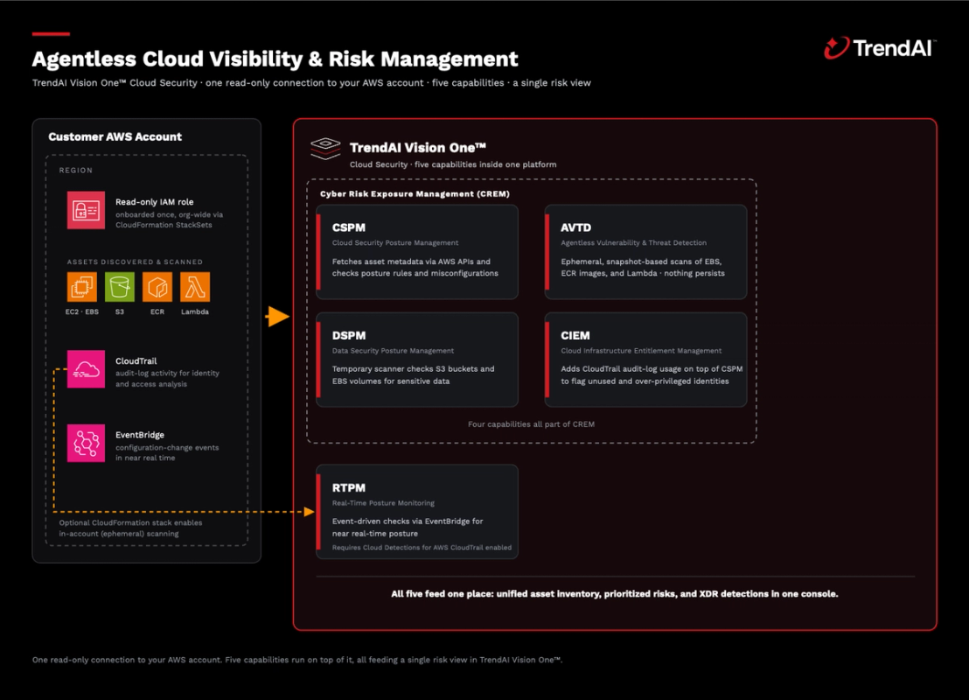Click 'Adds CloudTrail audit-log usage' text
The width and height of the screenshot is (969, 700).
click(652, 368)
